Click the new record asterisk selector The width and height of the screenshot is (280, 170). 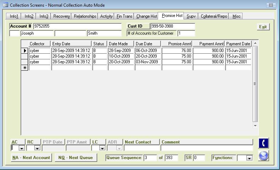click(24, 68)
